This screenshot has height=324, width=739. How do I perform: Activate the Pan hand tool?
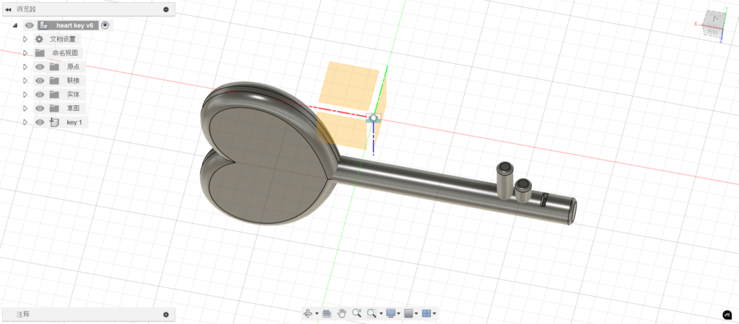pos(341,313)
